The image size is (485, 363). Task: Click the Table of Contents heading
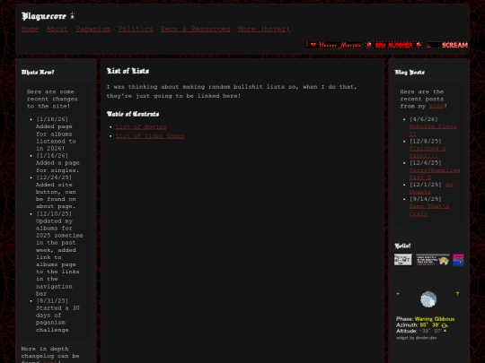(x=133, y=114)
